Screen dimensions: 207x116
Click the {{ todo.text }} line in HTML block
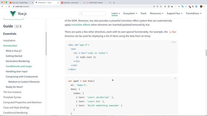point(86,57)
